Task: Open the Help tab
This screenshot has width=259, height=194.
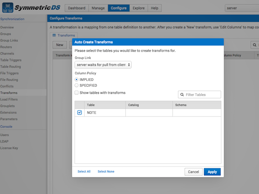Action: [154, 8]
